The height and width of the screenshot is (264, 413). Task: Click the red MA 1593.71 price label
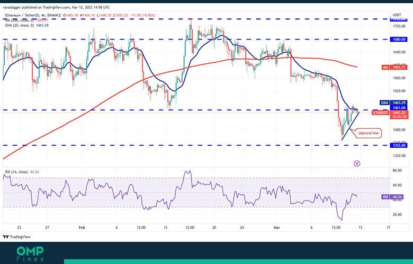(x=395, y=68)
